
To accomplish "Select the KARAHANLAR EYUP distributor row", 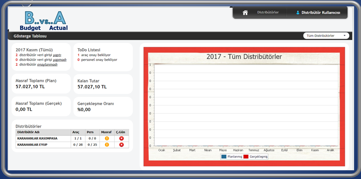I will [32, 145].
